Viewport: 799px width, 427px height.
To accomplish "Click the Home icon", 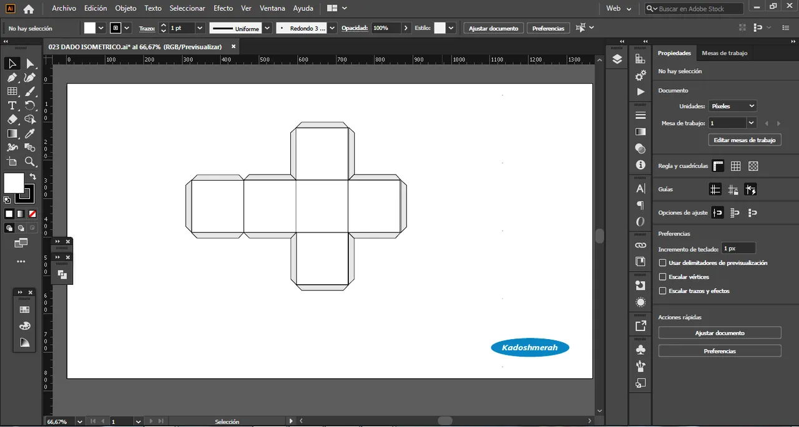I will [29, 9].
